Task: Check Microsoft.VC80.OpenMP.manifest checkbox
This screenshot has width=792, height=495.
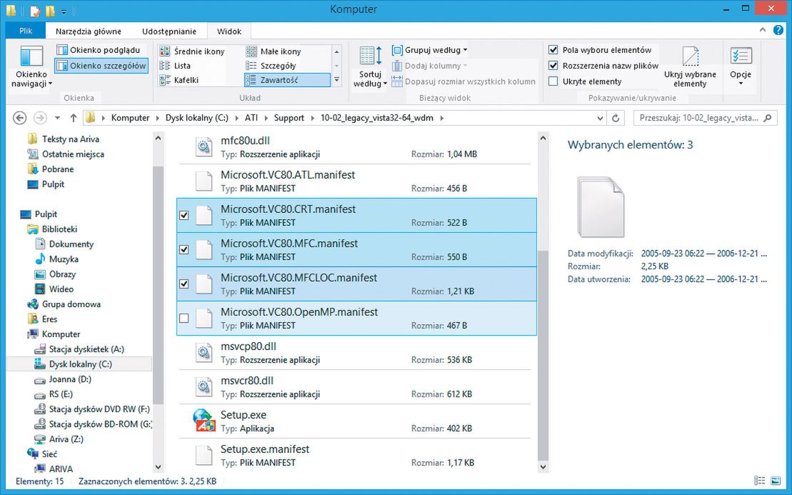Action: coord(184,319)
